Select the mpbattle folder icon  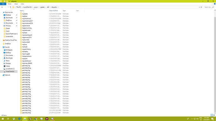click(21, 14)
